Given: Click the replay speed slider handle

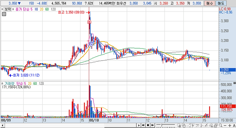Looking at the screenshot, I should 162,125.
